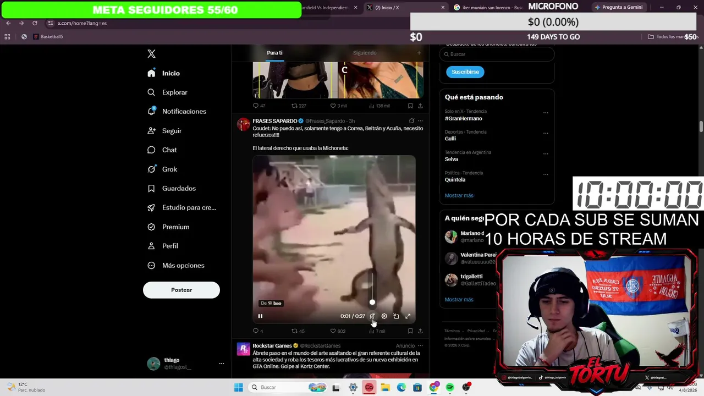Switch to the Siguiendo tab
Screen dimensions: 704x396
pyautogui.click(x=365, y=53)
